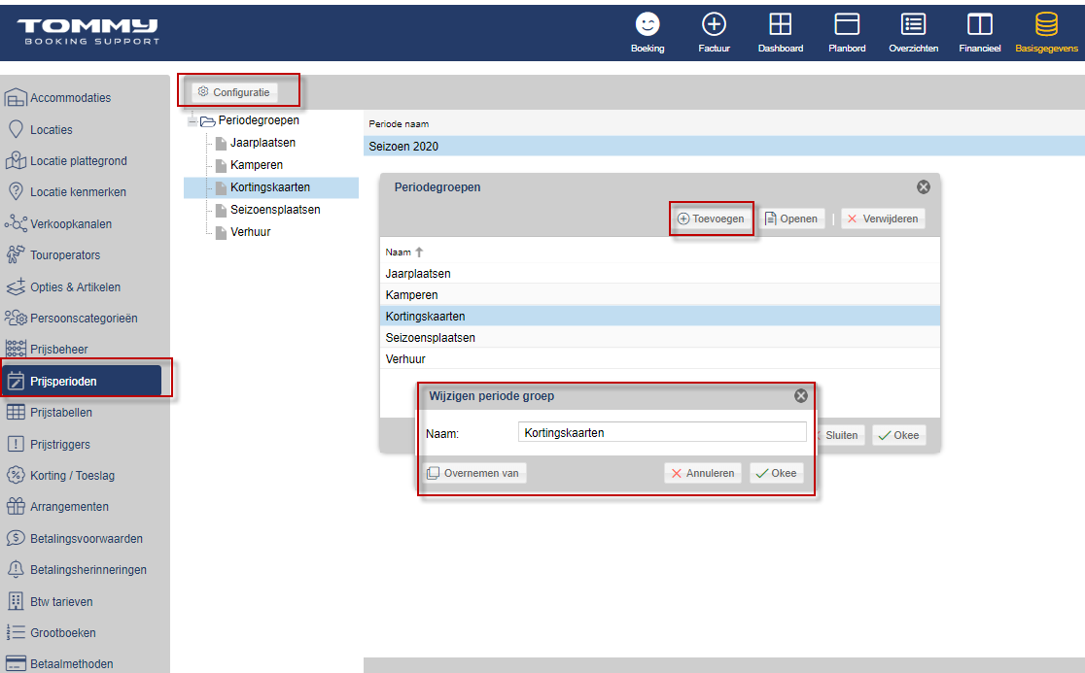Select Seizoensplaatsen row in dialog list
The image size is (1085, 673).
[660, 338]
